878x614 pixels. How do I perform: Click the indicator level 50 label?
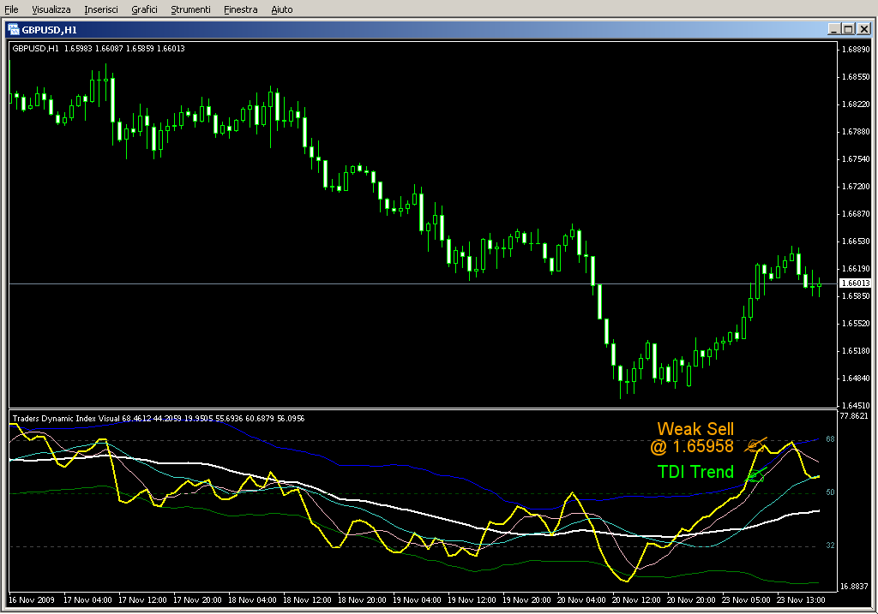coord(830,492)
